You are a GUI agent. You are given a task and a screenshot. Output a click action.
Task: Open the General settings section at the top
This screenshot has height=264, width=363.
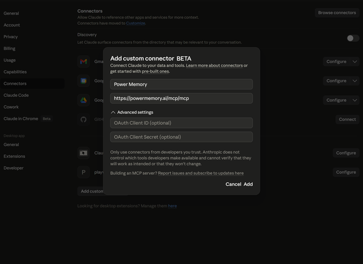tap(11, 13)
